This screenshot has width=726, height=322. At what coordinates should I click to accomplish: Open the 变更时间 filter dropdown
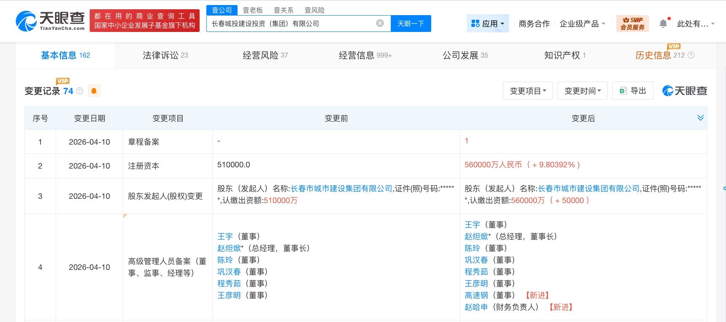[x=582, y=91]
